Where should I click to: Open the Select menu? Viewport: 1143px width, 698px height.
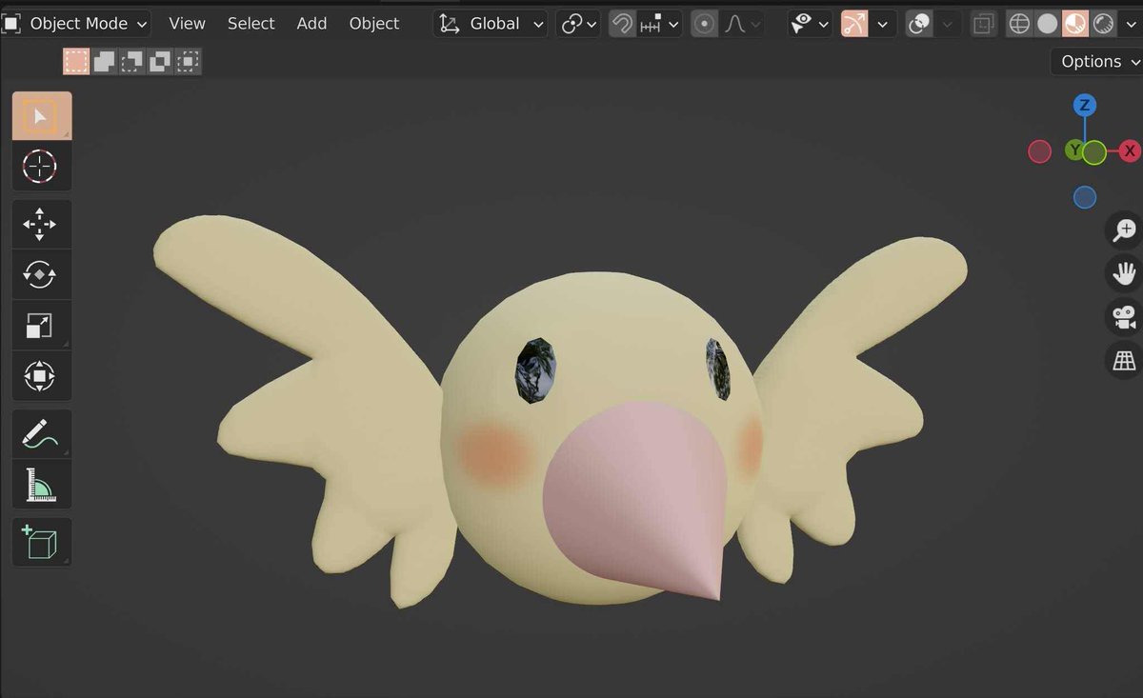[251, 24]
